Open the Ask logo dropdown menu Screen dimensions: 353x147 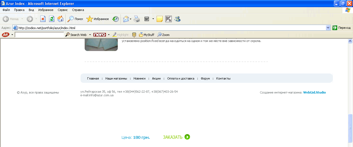(12, 35)
